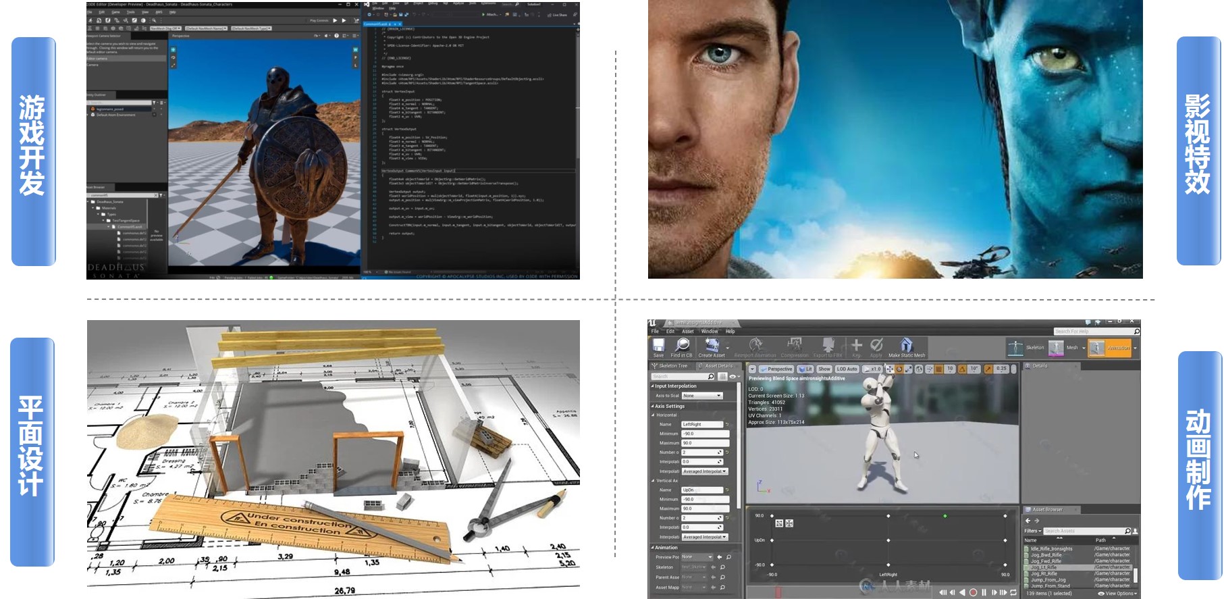Open the x1.0 playback speed dropdown
The image size is (1224, 599).
click(x=872, y=369)
